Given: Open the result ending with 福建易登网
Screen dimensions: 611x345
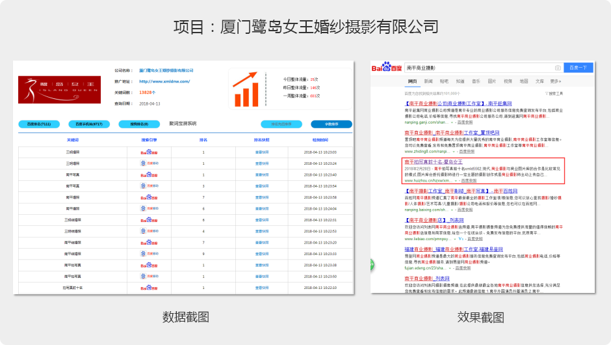Looking at the screenshot, I should [454, 249].
